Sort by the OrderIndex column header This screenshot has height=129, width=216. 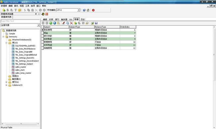(x=128, y=27)
